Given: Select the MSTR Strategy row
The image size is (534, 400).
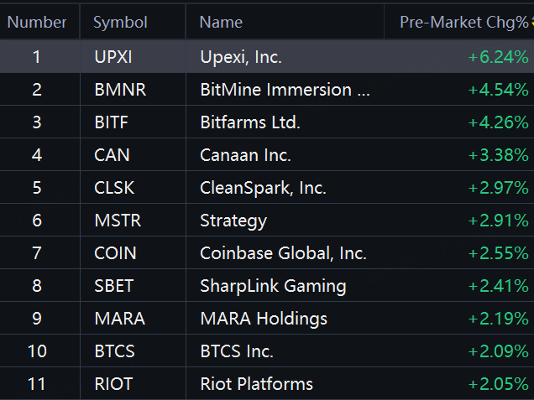Looking at the screenshot, I should click(267, 221).
